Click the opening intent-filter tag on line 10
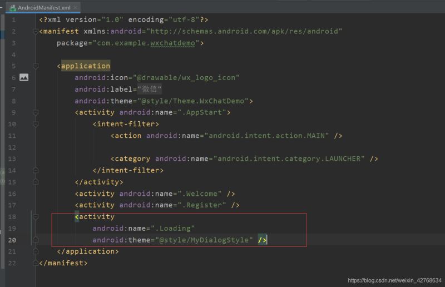445x287 pixels. tap(126, 124)
